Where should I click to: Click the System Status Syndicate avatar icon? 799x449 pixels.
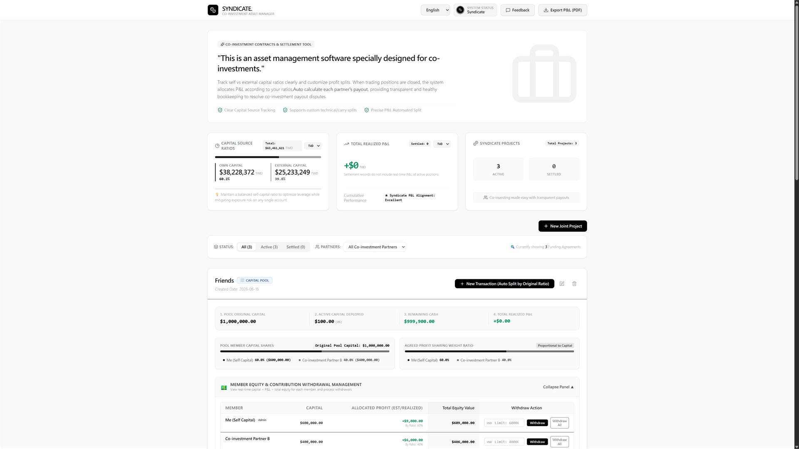click(460, 10)
